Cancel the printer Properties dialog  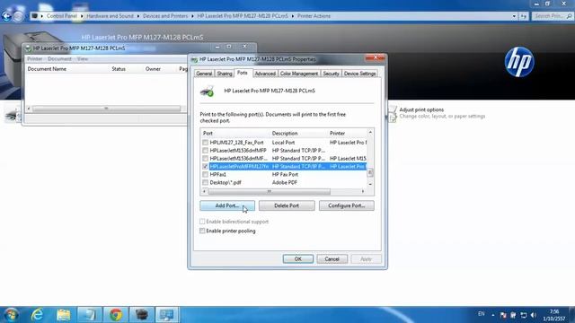click(332, 259)
